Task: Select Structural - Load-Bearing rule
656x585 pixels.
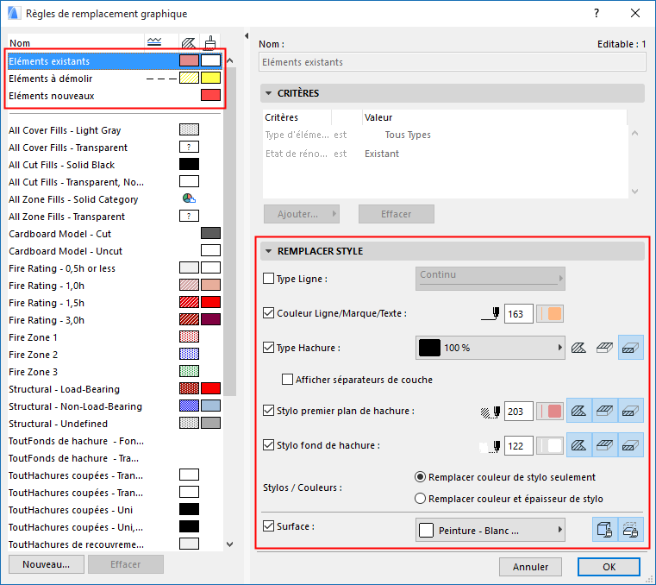Action: coord(114,388)
